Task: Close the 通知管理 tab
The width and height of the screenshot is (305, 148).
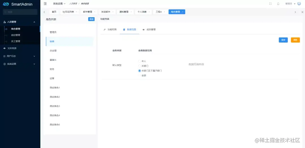Action: (x=131, y=12)
